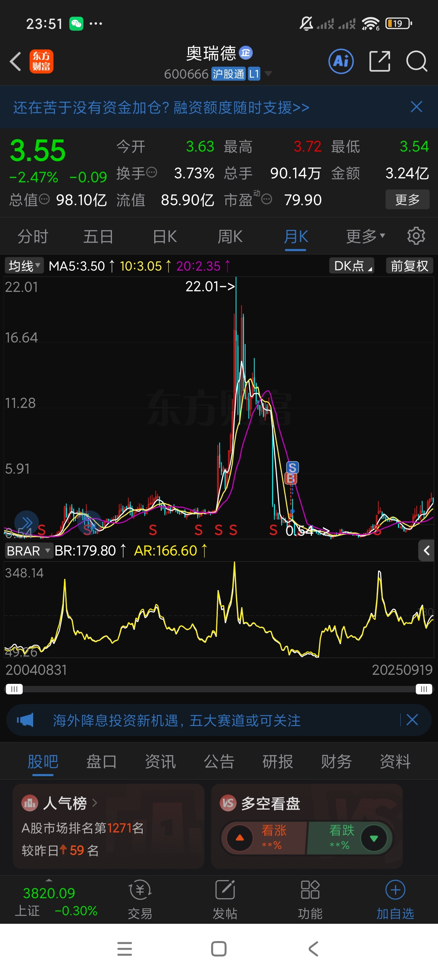Tap Android recent apps menu button

click(124, 949)
